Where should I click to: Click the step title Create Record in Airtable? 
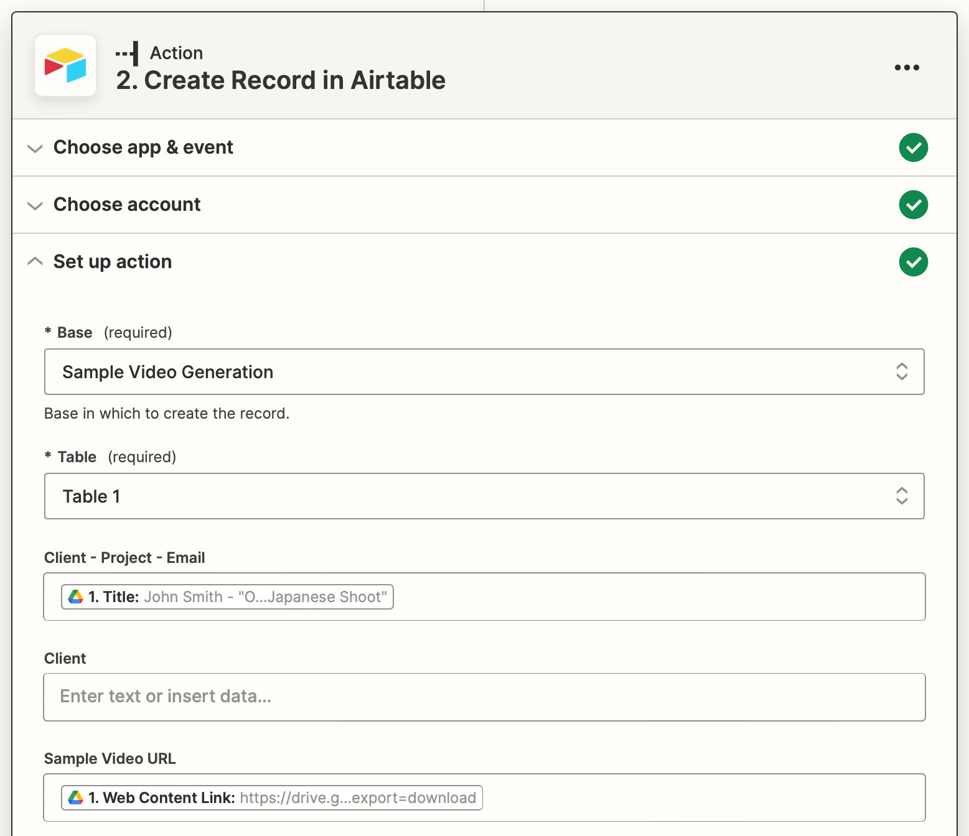[281, 80]
